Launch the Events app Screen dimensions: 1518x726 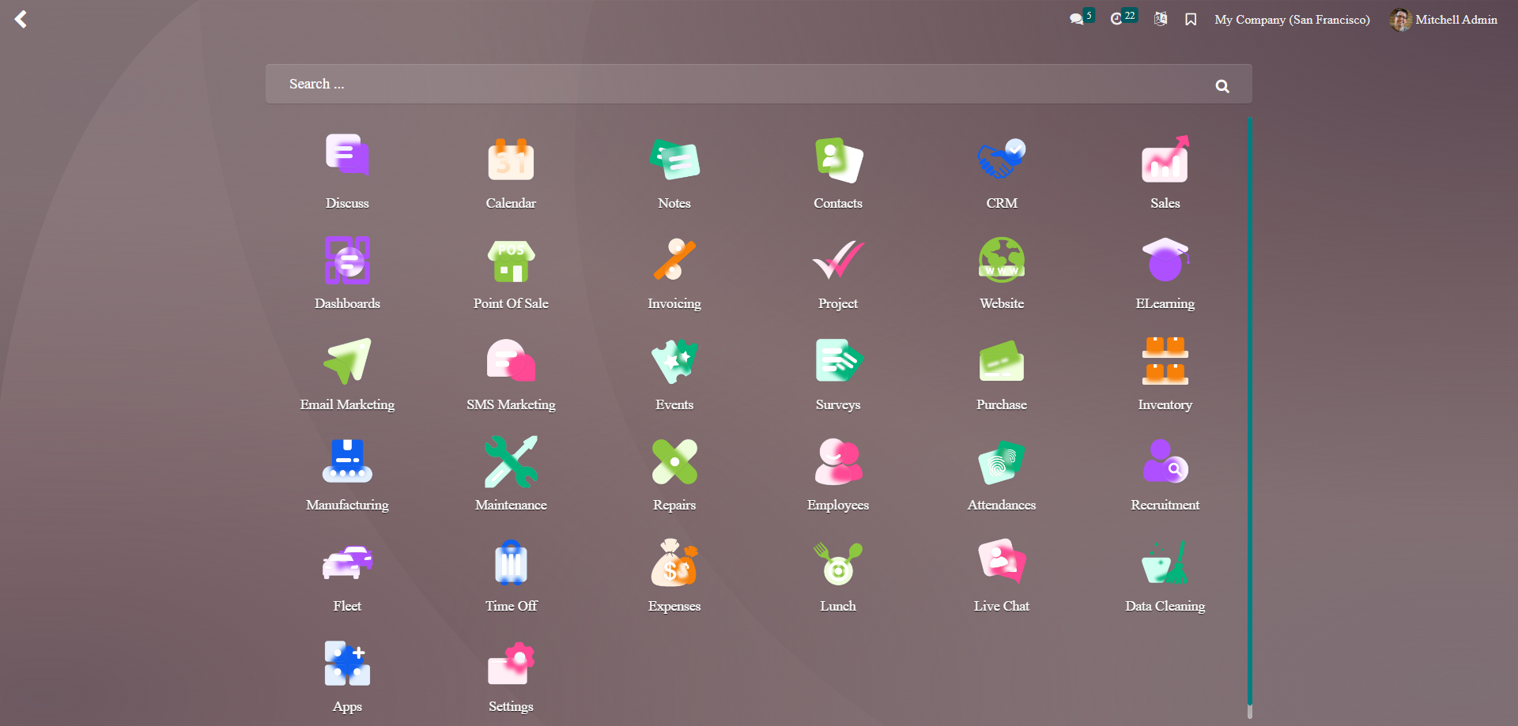pyautogui.click(x=674, y=372)
